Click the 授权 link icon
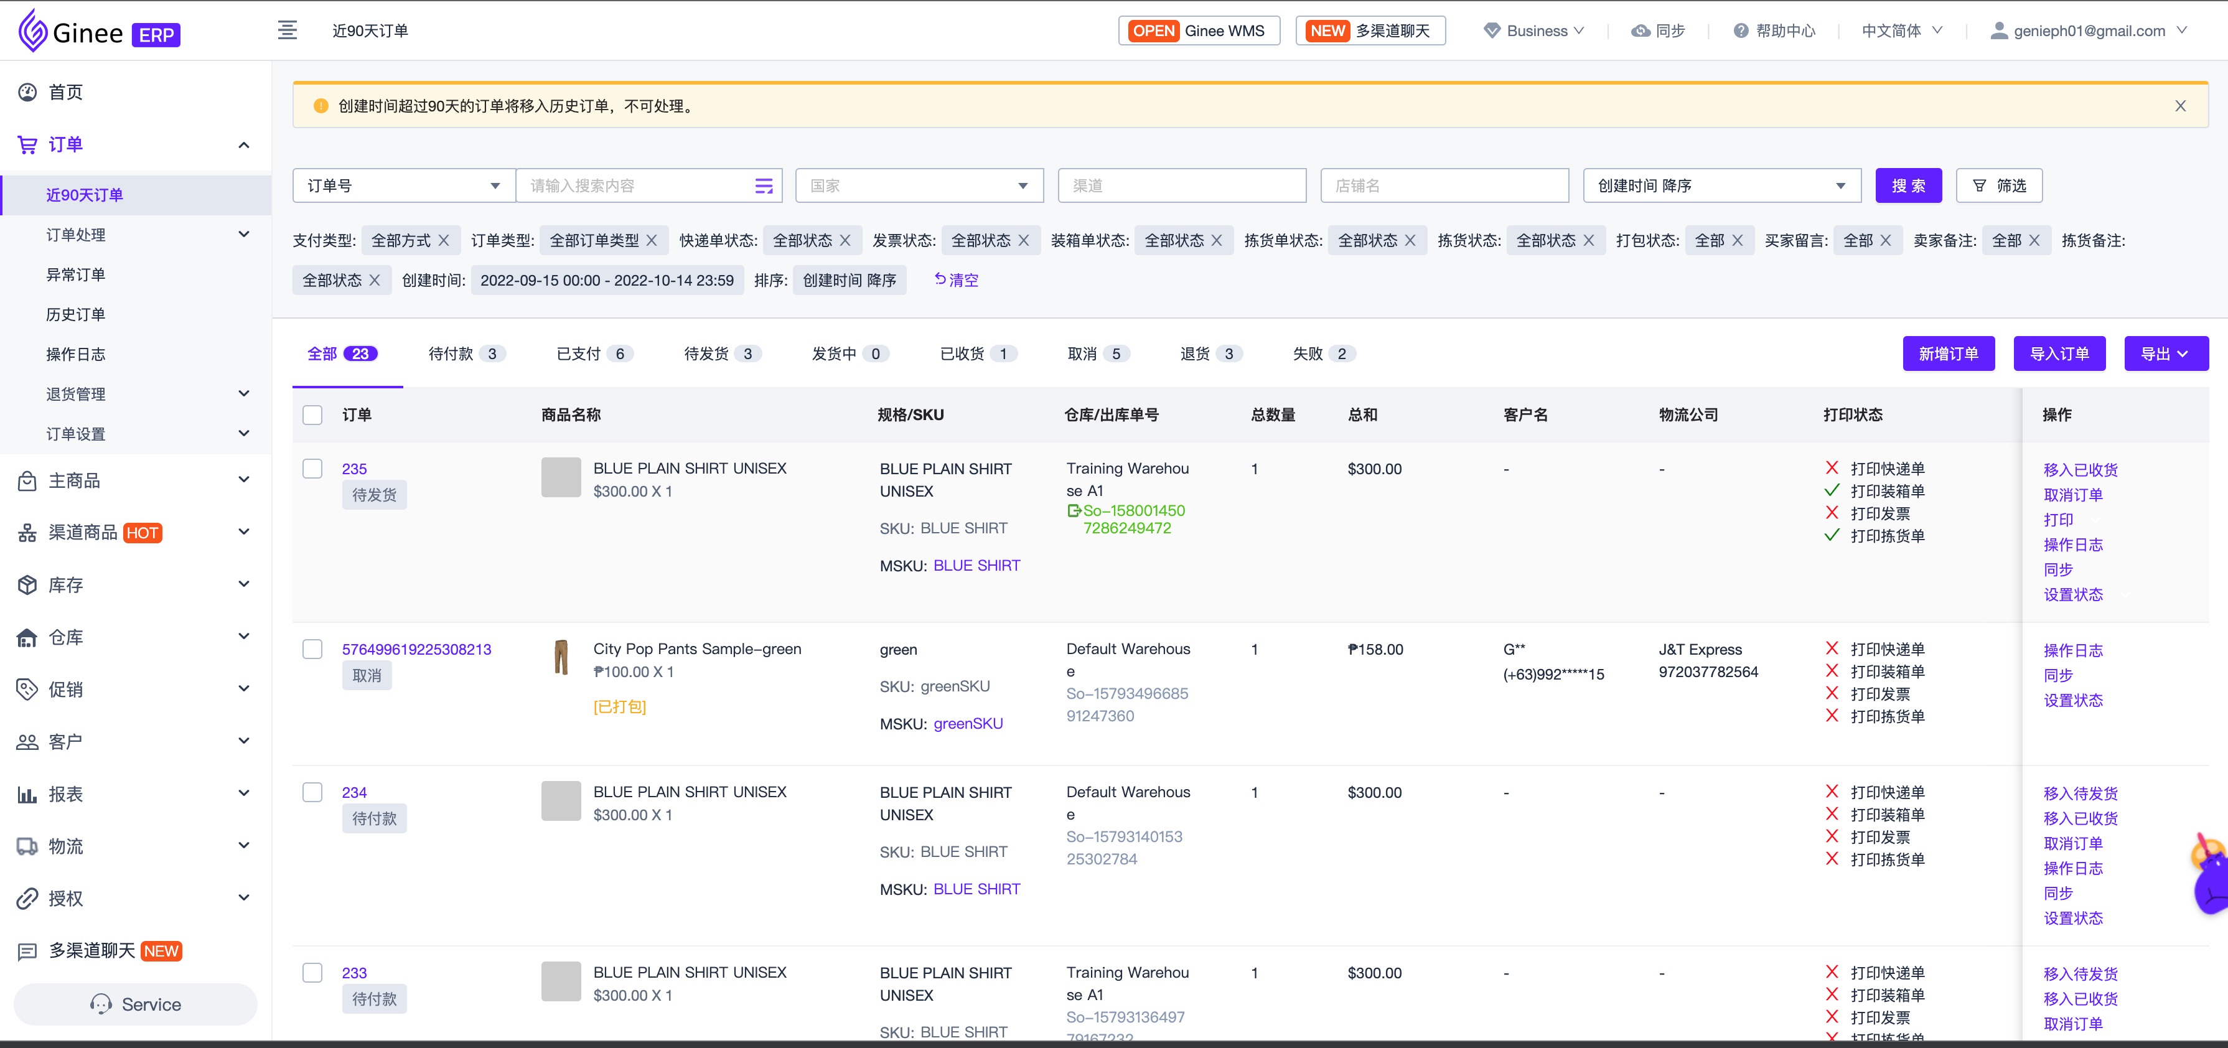The height and width of the screenshot is (1048, 2228). (27, 899)
